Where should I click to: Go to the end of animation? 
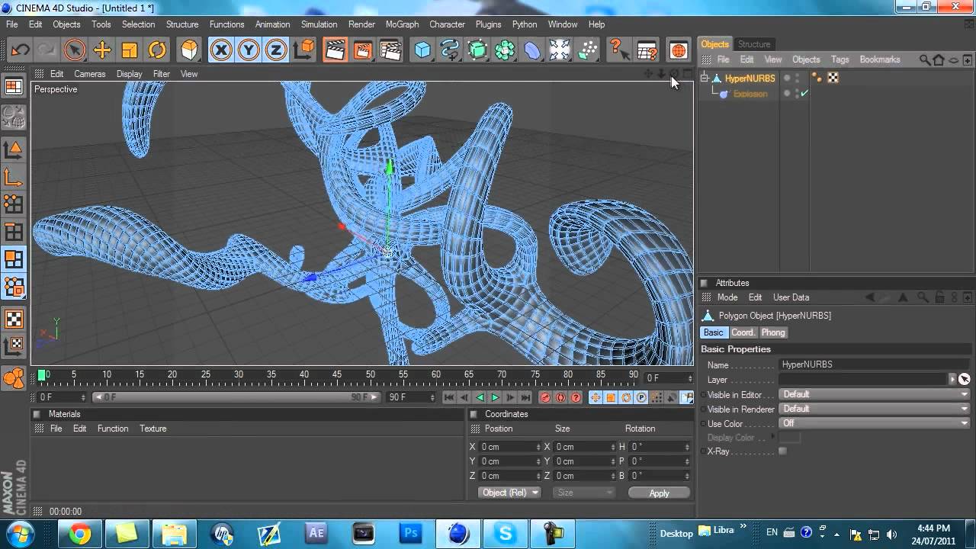tap(525, 397)
